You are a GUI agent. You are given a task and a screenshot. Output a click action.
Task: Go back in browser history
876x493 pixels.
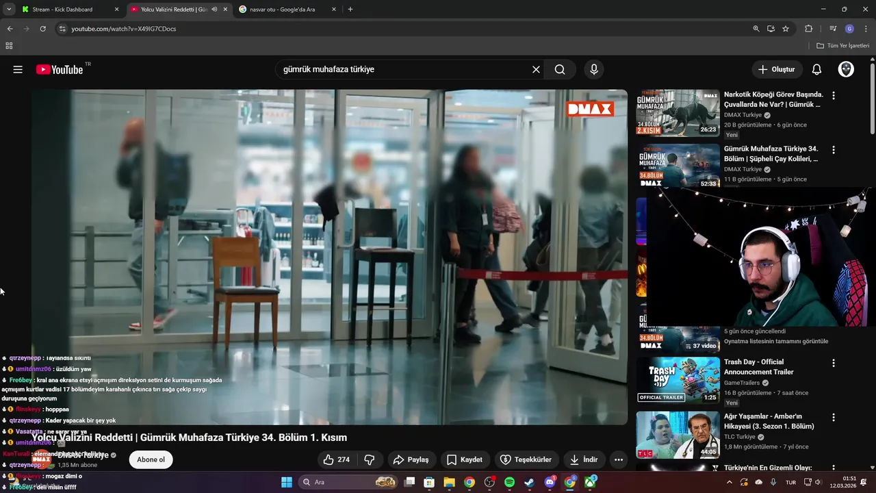tap(10, 29)
